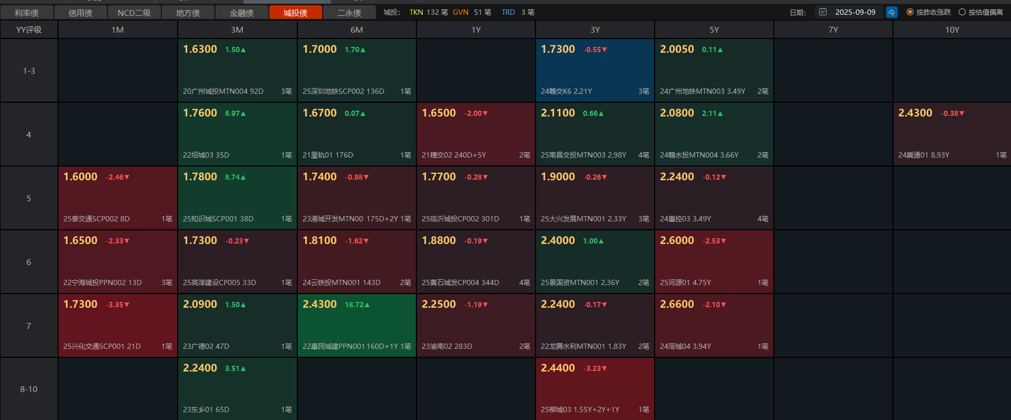Screen dimensions: 1011x420
Task: Click the calendar icon beside the date
Action: point(823,12)
